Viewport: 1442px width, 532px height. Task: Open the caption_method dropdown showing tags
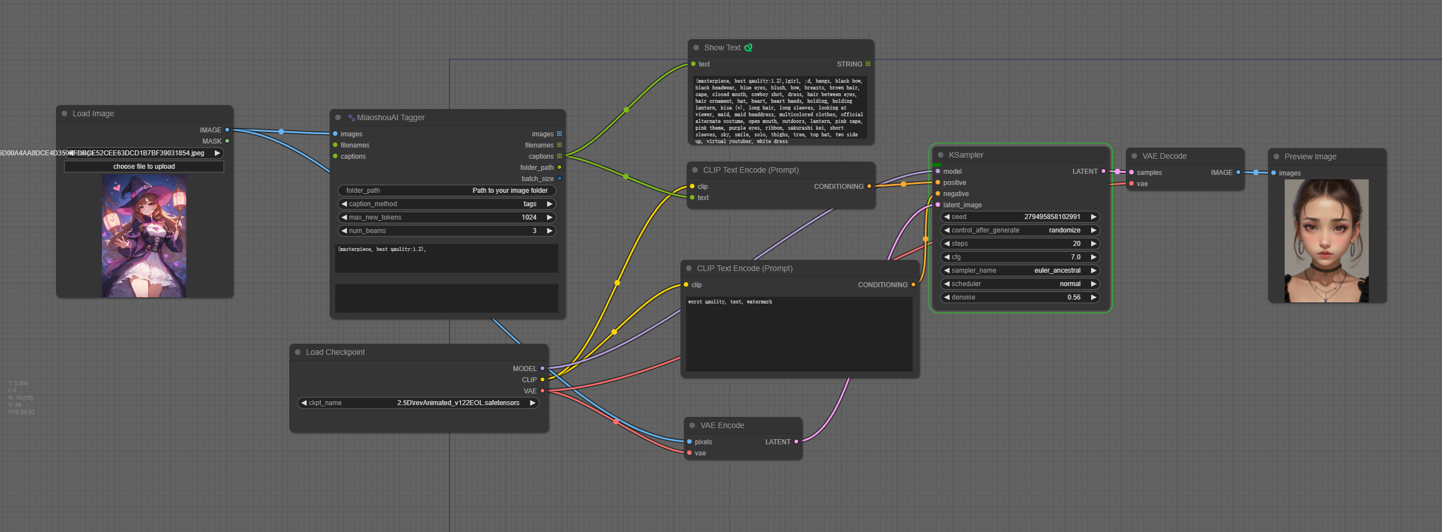447,204
